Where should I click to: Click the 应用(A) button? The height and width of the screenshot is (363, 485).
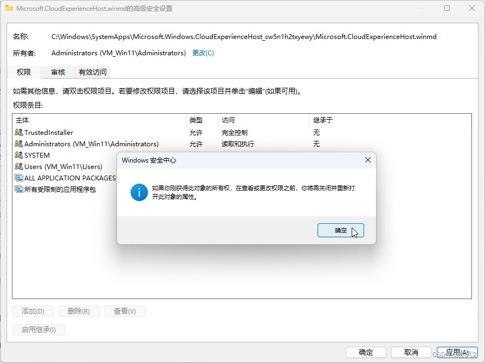tap(457, 352)
